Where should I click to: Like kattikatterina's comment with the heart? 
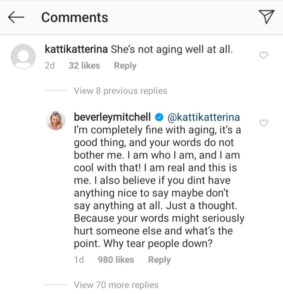click(264, 55)
